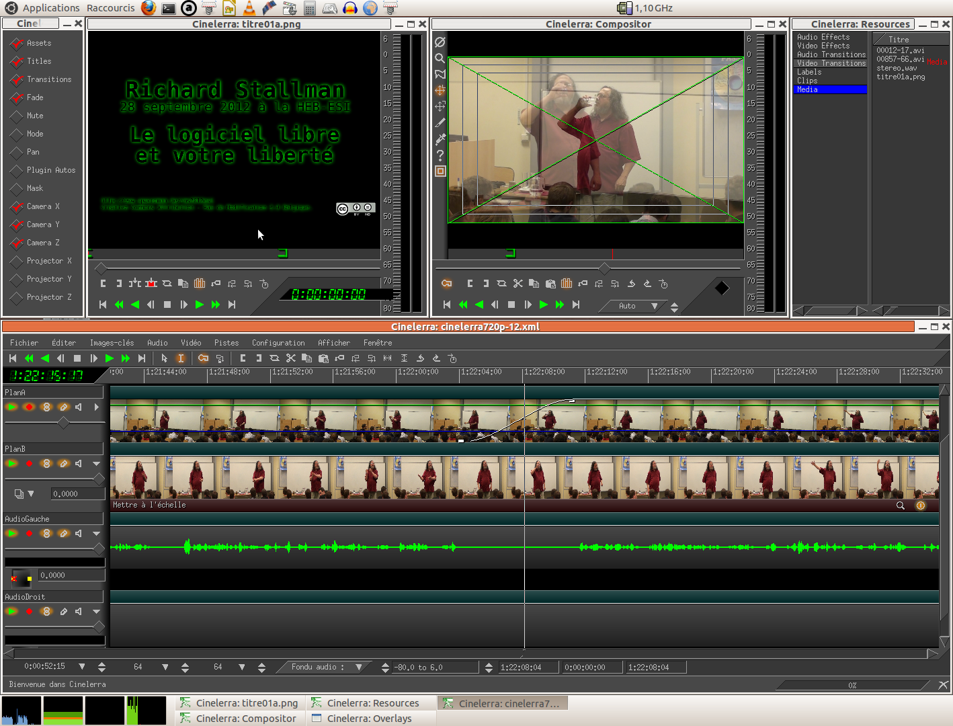Activate the I-beam cut and paste editing mode
953x726 pixels.
coord(181,358)
